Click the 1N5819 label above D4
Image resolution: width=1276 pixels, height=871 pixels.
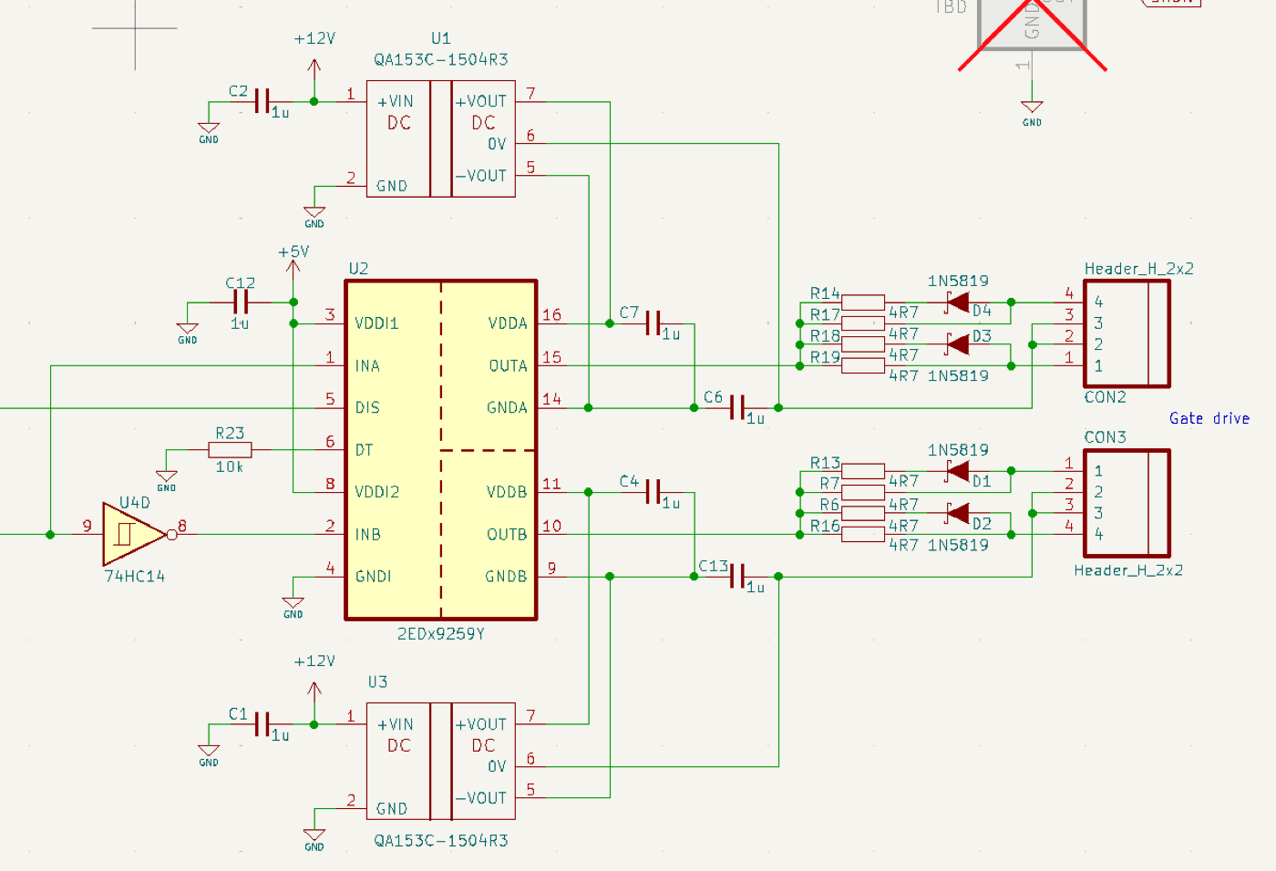tap(958, 281)
